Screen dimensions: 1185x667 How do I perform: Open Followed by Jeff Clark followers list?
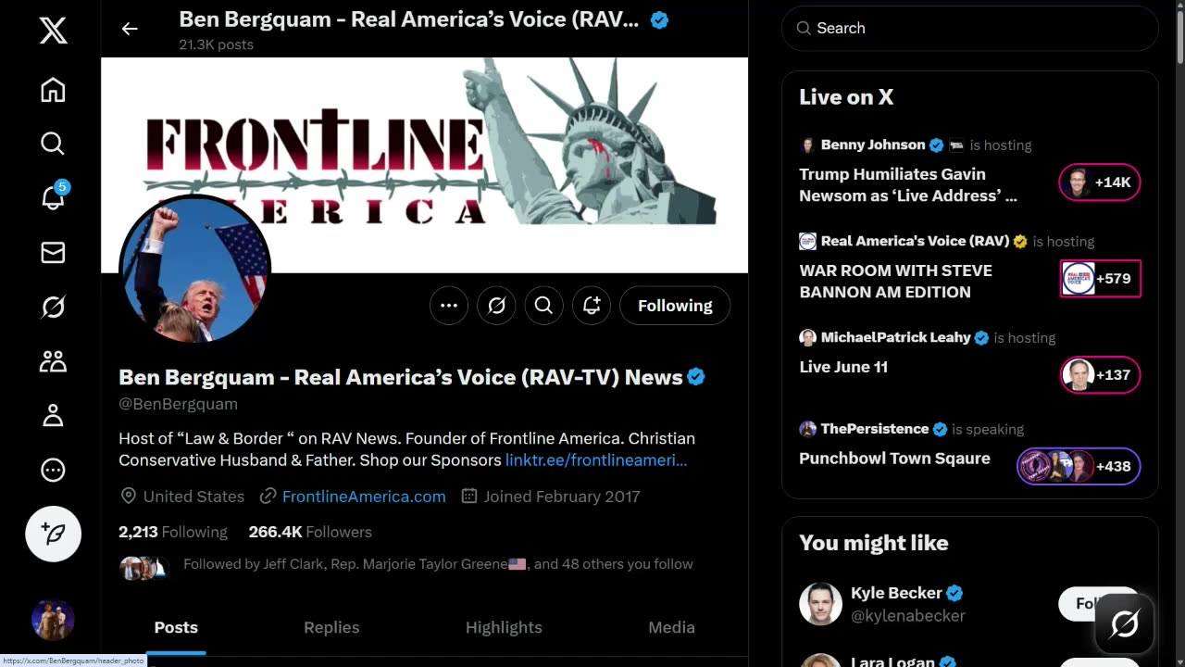[x=438, y=564]
